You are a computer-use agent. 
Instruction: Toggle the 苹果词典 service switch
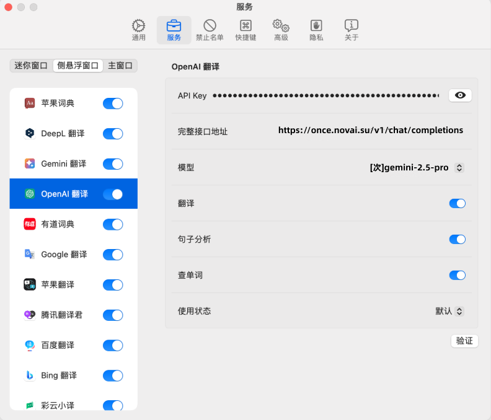pyautogui.click(x=113, y=103)
